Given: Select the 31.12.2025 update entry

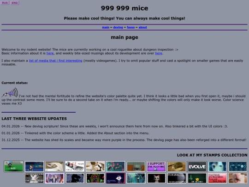Looking at the screenshot, I should [x=124, y=140].
